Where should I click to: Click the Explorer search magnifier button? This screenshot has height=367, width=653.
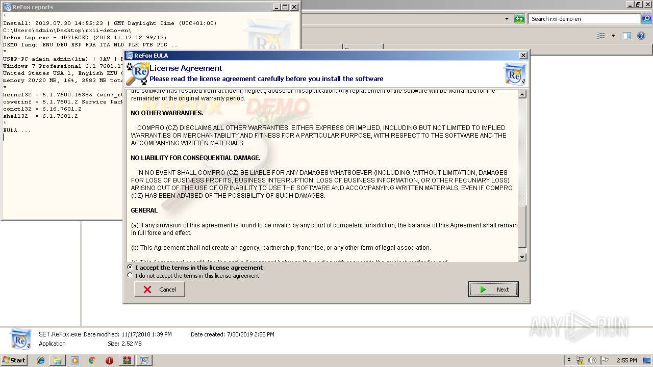coord(646,19)
